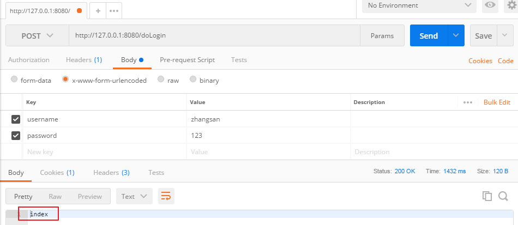518x225 pixels.
Task: Open the Send button dropdown arrow
Action: click(x=456, y=35)
